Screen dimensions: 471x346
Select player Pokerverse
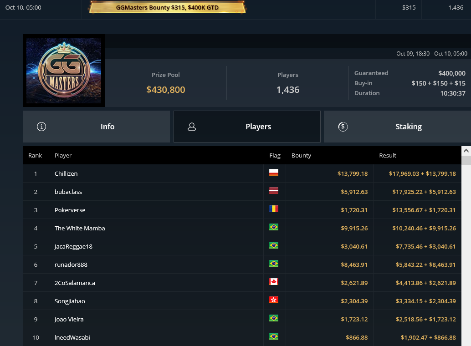tap(70, 210)
